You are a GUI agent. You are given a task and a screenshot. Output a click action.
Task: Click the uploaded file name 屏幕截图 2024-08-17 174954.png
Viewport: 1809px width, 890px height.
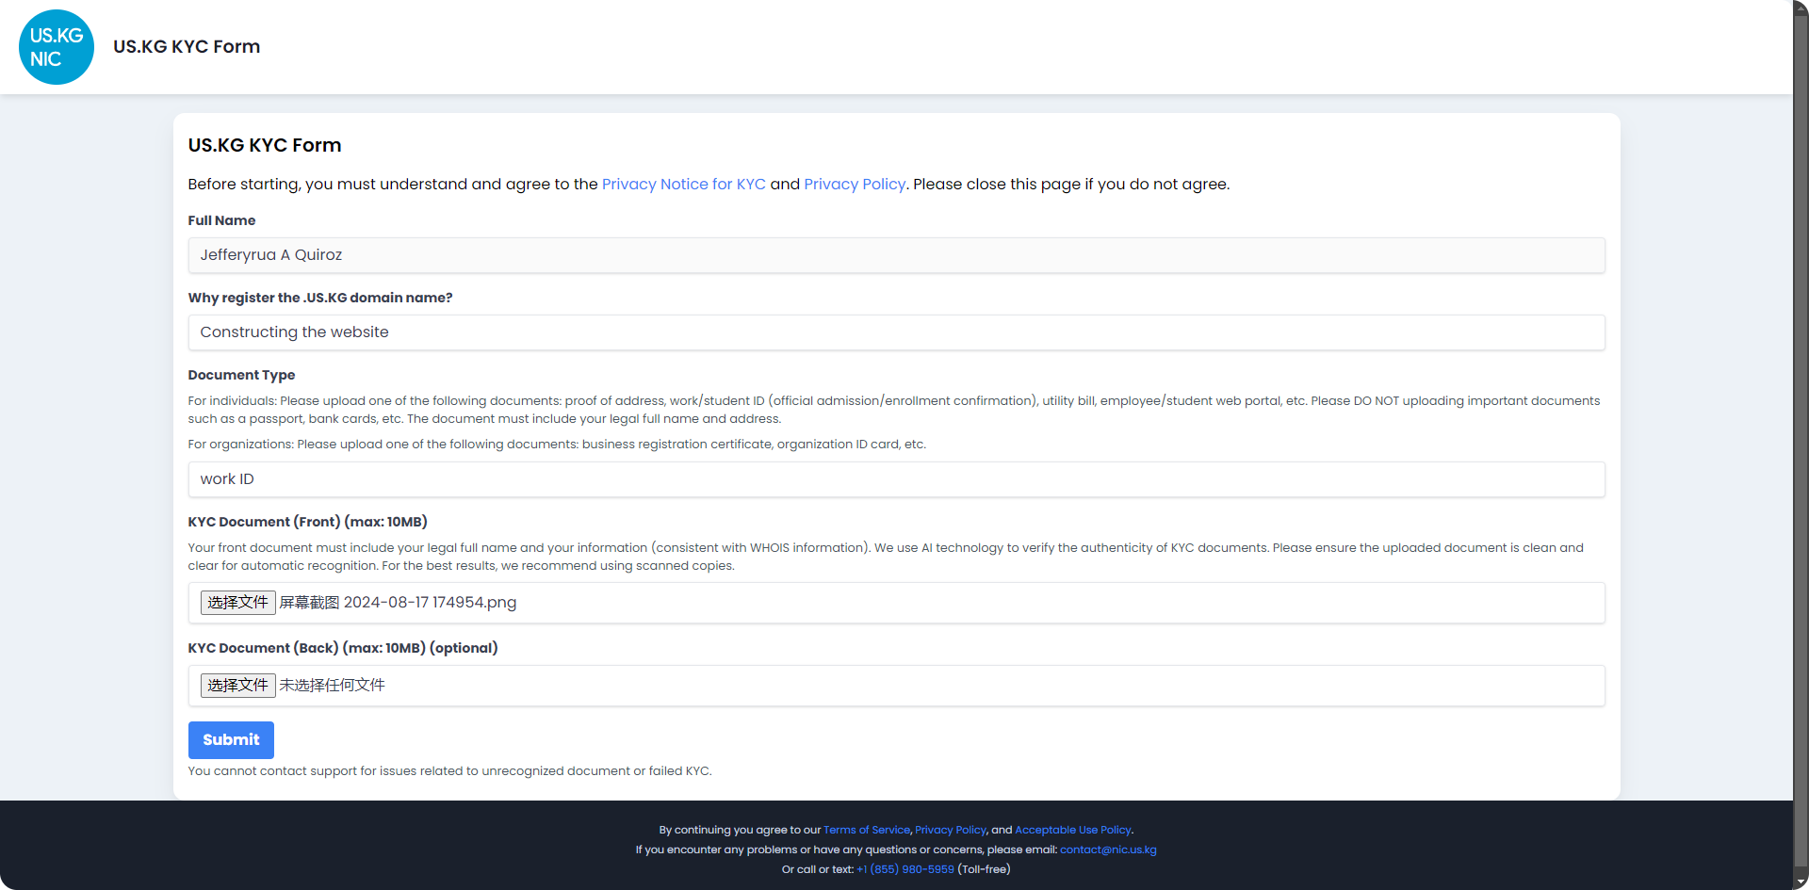[x=398, y=603]
